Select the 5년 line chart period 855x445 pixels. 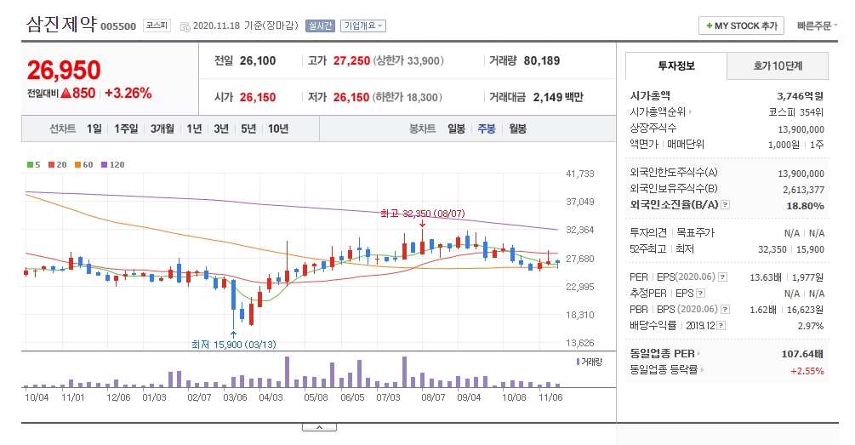coord(248,128)
